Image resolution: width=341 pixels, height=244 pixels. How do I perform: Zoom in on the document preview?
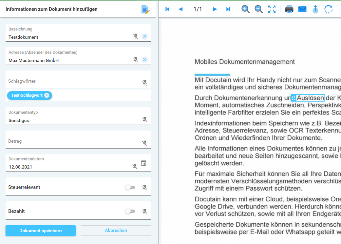click(245, 9)
